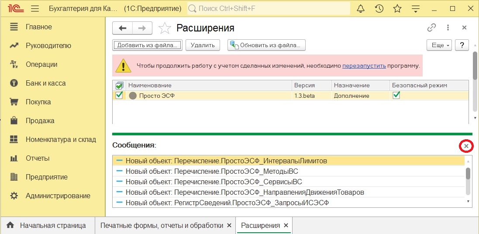Uncheck the Просто ЭСФ row checkbox
Image resolution: width=479 pixels, height=234 pixels.
point(119,95)
